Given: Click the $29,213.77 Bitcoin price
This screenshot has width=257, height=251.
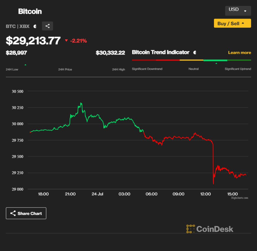Looking at the screenshot, I should [33, 41].
